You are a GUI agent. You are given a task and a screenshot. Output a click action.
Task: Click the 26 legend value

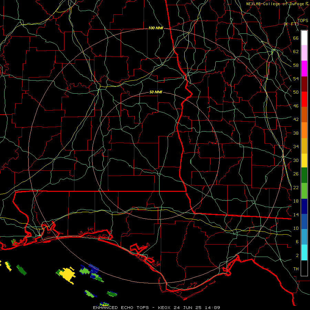[x=296, y=174]
